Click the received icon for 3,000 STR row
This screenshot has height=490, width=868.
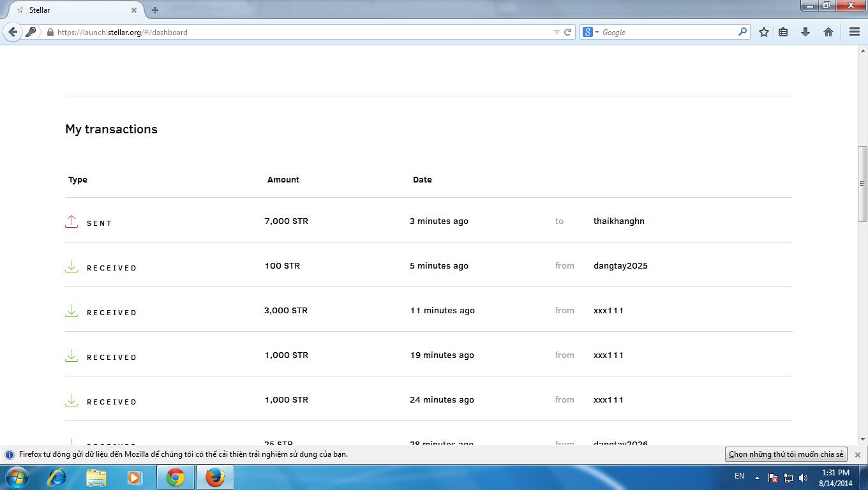pos(71,311)
